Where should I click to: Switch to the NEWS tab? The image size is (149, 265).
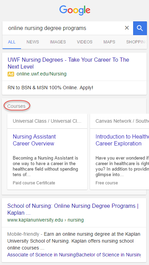(33, 42)
